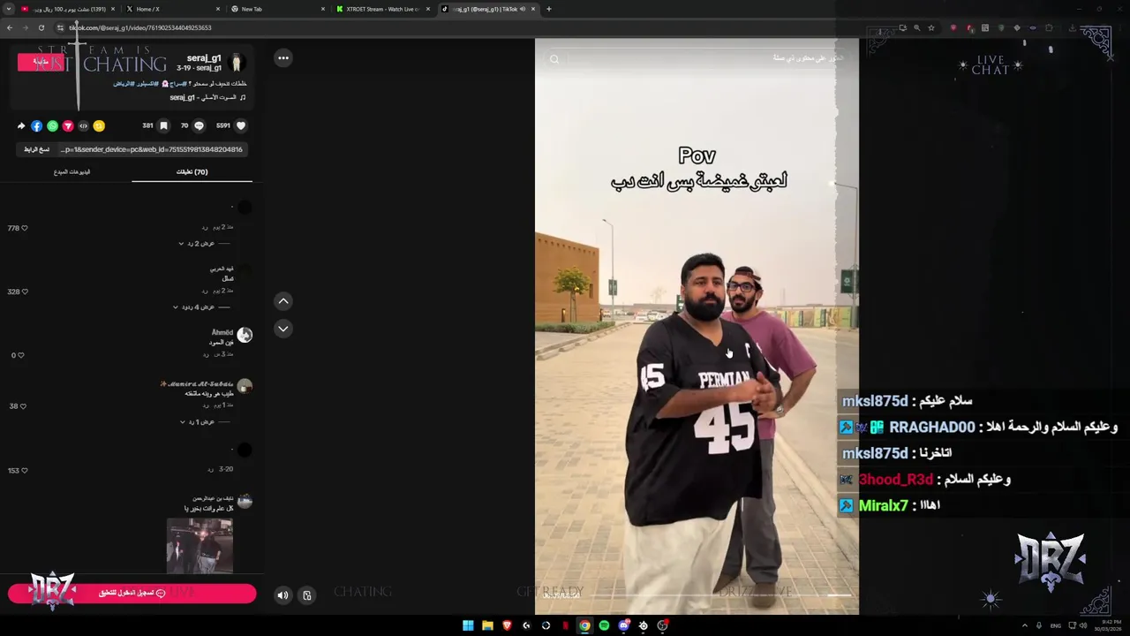The height and width of the screenshot is (636, 1130).
Task: Click the pink log in to comment button
Action: click(132, 594)
